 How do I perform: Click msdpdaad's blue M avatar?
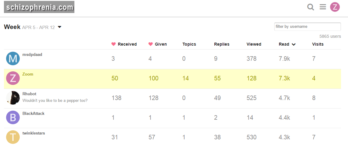click(x=13, y=59)
